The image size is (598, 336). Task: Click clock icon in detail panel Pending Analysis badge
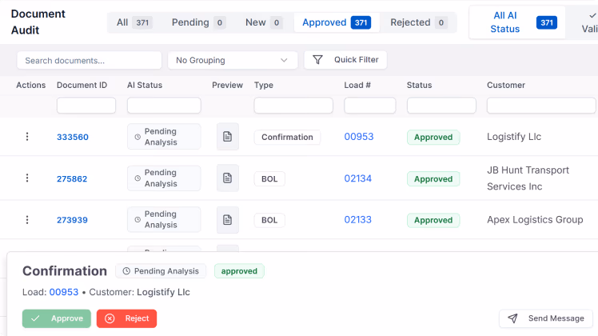point(126,271)
